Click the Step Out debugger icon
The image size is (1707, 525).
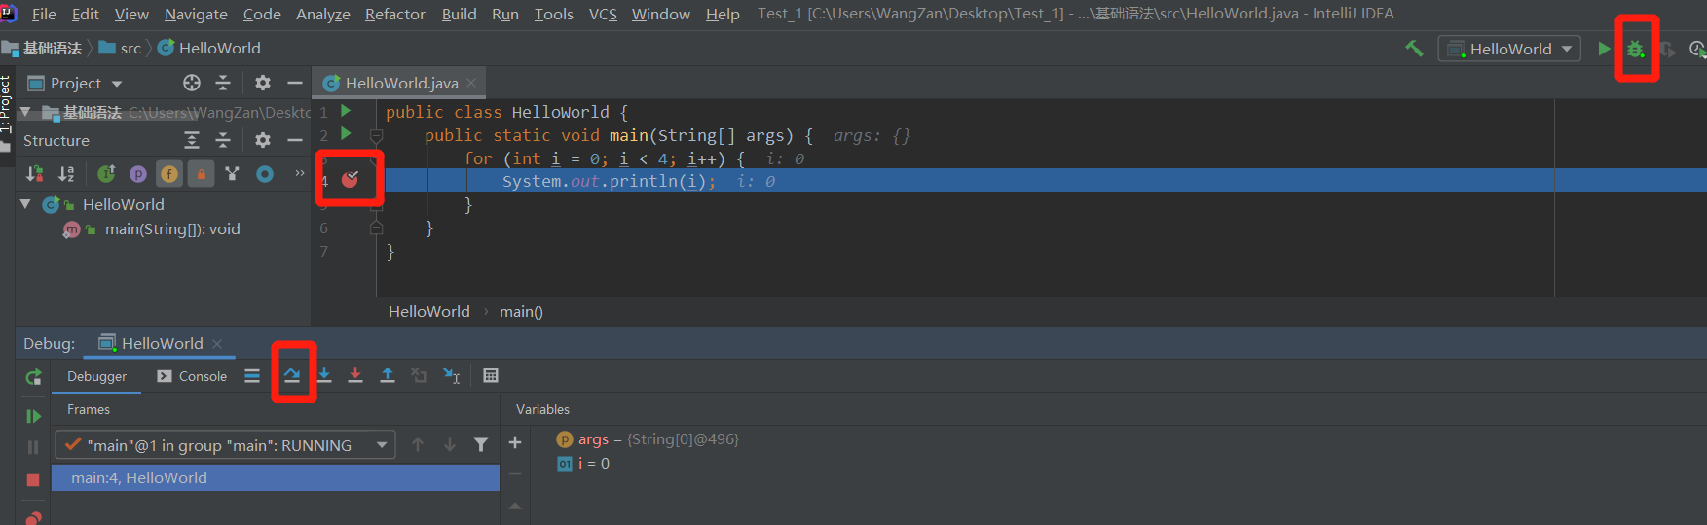(x=388, y=375)
